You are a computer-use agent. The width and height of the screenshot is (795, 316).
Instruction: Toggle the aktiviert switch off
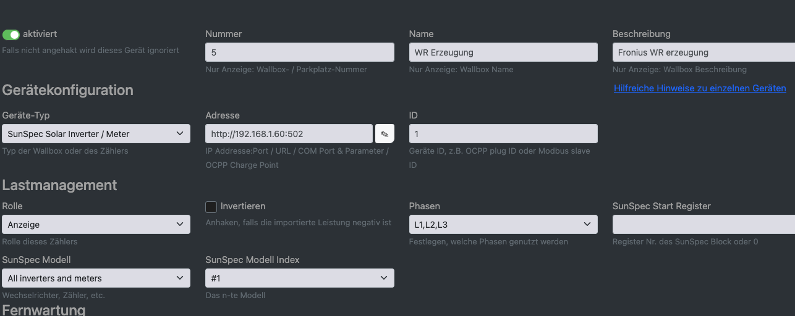[11, 35]
